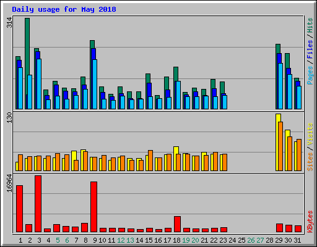Screen dimensions: 317x247
Task: Click day label 15 on the x-axis
Action: click(149, 240)
